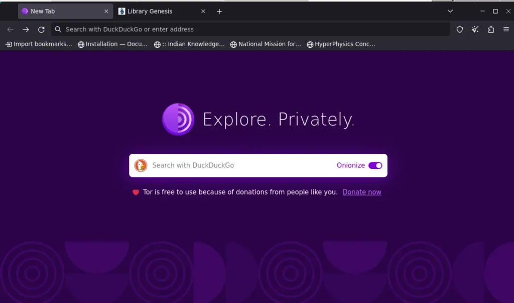The height and width of the screenshot is (303, 514).
Task: Open Import bookmarks bookmark
Action: pyautogui.click(x=39, y=44)
